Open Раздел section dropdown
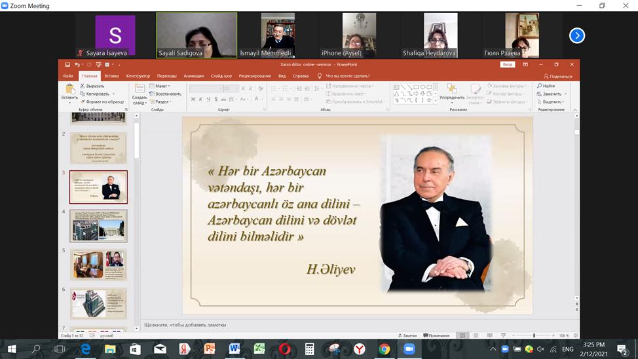 pyautogui.click(x=160, y=102)
